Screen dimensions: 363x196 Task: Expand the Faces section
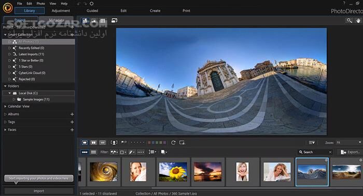(5, 130)
